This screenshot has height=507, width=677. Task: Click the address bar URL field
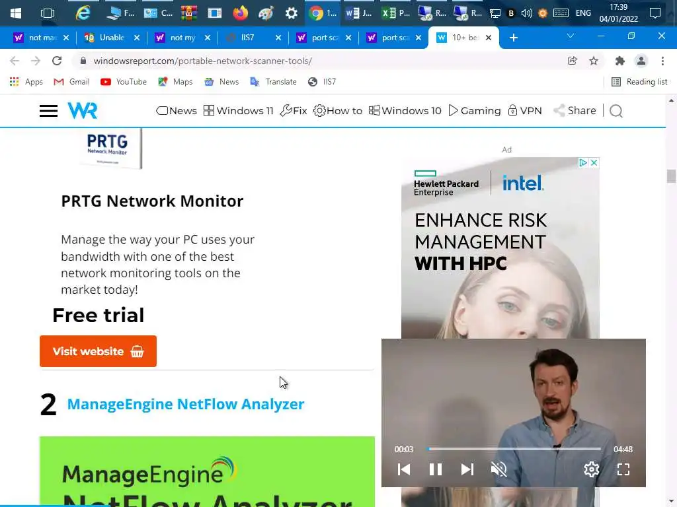coord(319,61)
